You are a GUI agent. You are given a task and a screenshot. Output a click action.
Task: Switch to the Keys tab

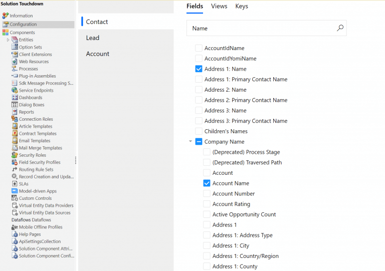point(242,7)
